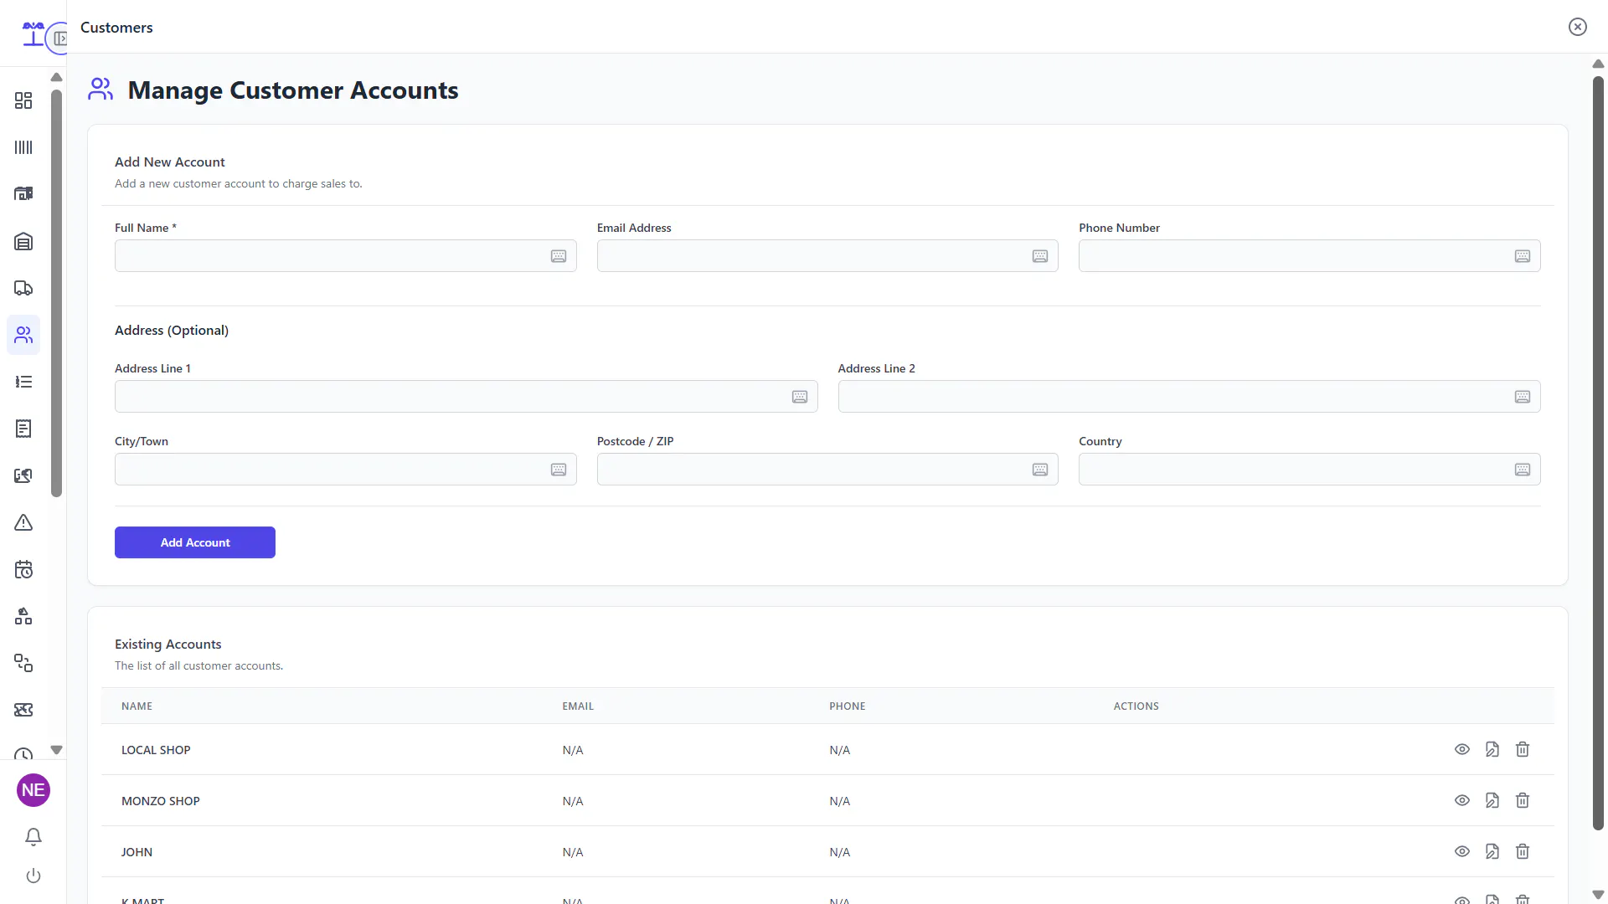Screen dimensions: 1608x904
Task: Open the list icon in sidebar
Action: click(x=23, y=382)
